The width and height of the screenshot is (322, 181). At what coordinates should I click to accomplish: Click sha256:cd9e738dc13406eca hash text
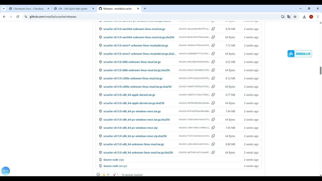pos(194,128)
